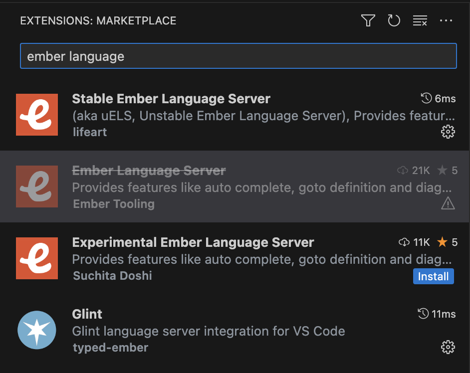The image size is (470, 373).
Task: Open Glint extension settings gear
Action: [448, 347]
